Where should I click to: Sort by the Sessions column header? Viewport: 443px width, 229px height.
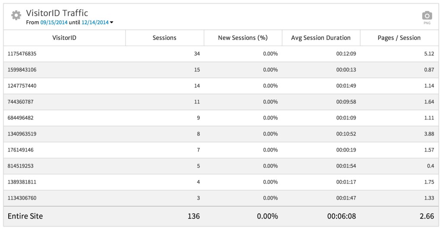[164, 38]
